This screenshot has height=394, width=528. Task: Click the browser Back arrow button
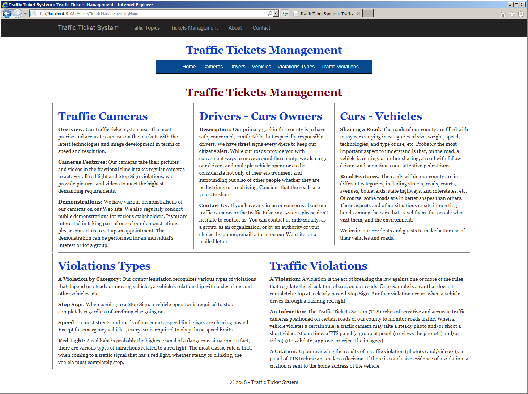point(7,13)
